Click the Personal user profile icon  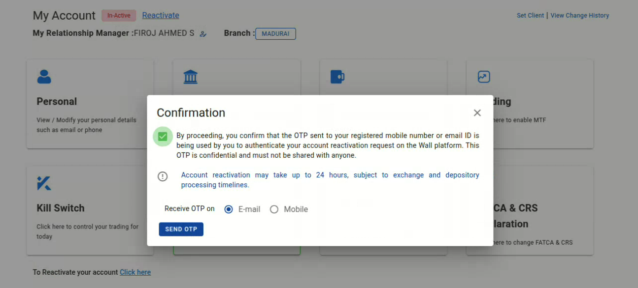(44, 77)
